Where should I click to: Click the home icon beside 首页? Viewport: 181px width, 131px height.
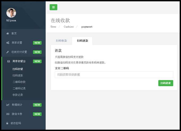click(8, 34)
